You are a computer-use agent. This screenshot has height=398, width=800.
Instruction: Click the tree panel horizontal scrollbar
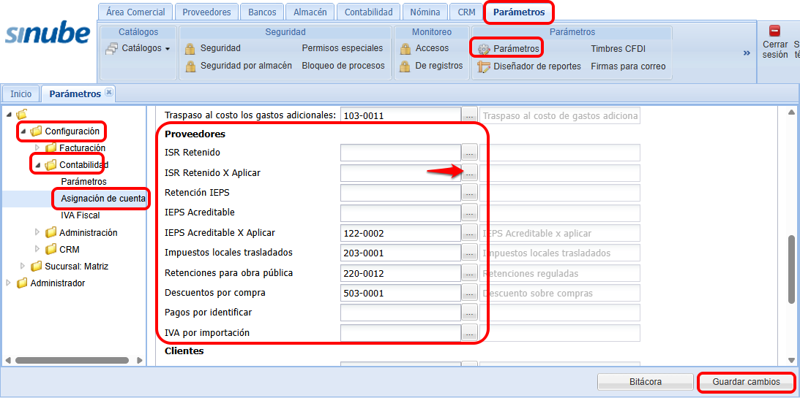(70, 360)
